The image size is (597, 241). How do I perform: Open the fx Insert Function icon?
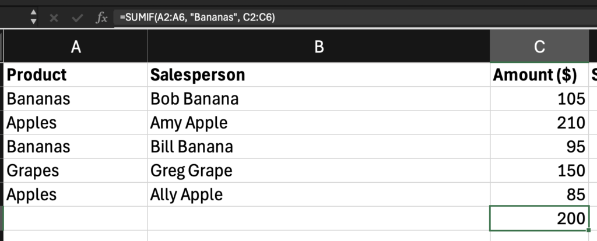(101, 17)
